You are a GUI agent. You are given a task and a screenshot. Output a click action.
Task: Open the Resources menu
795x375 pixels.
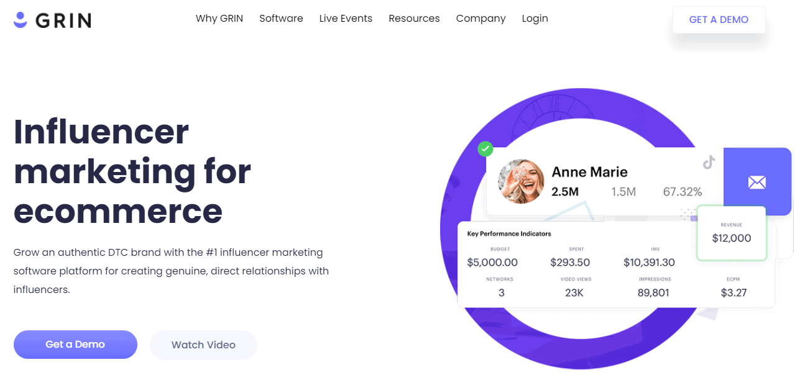[x=414, y=19]
